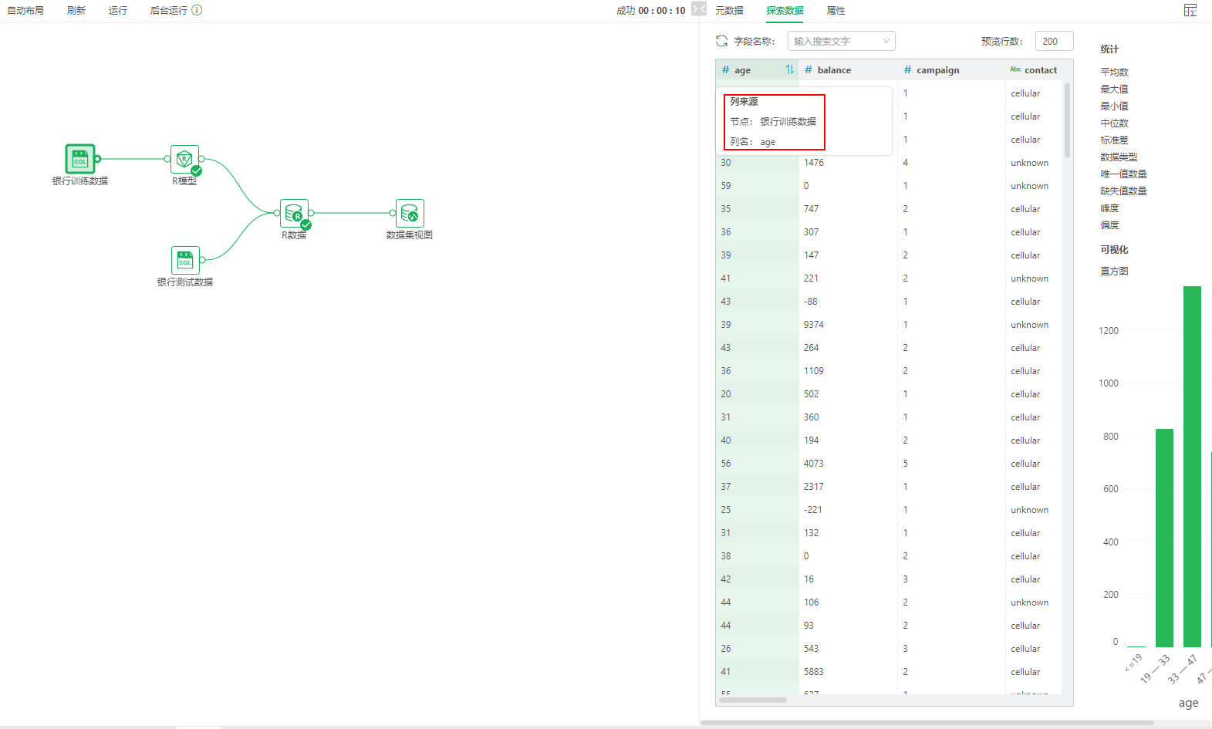Click the 最大值 statistic label

click(1114, 89)
